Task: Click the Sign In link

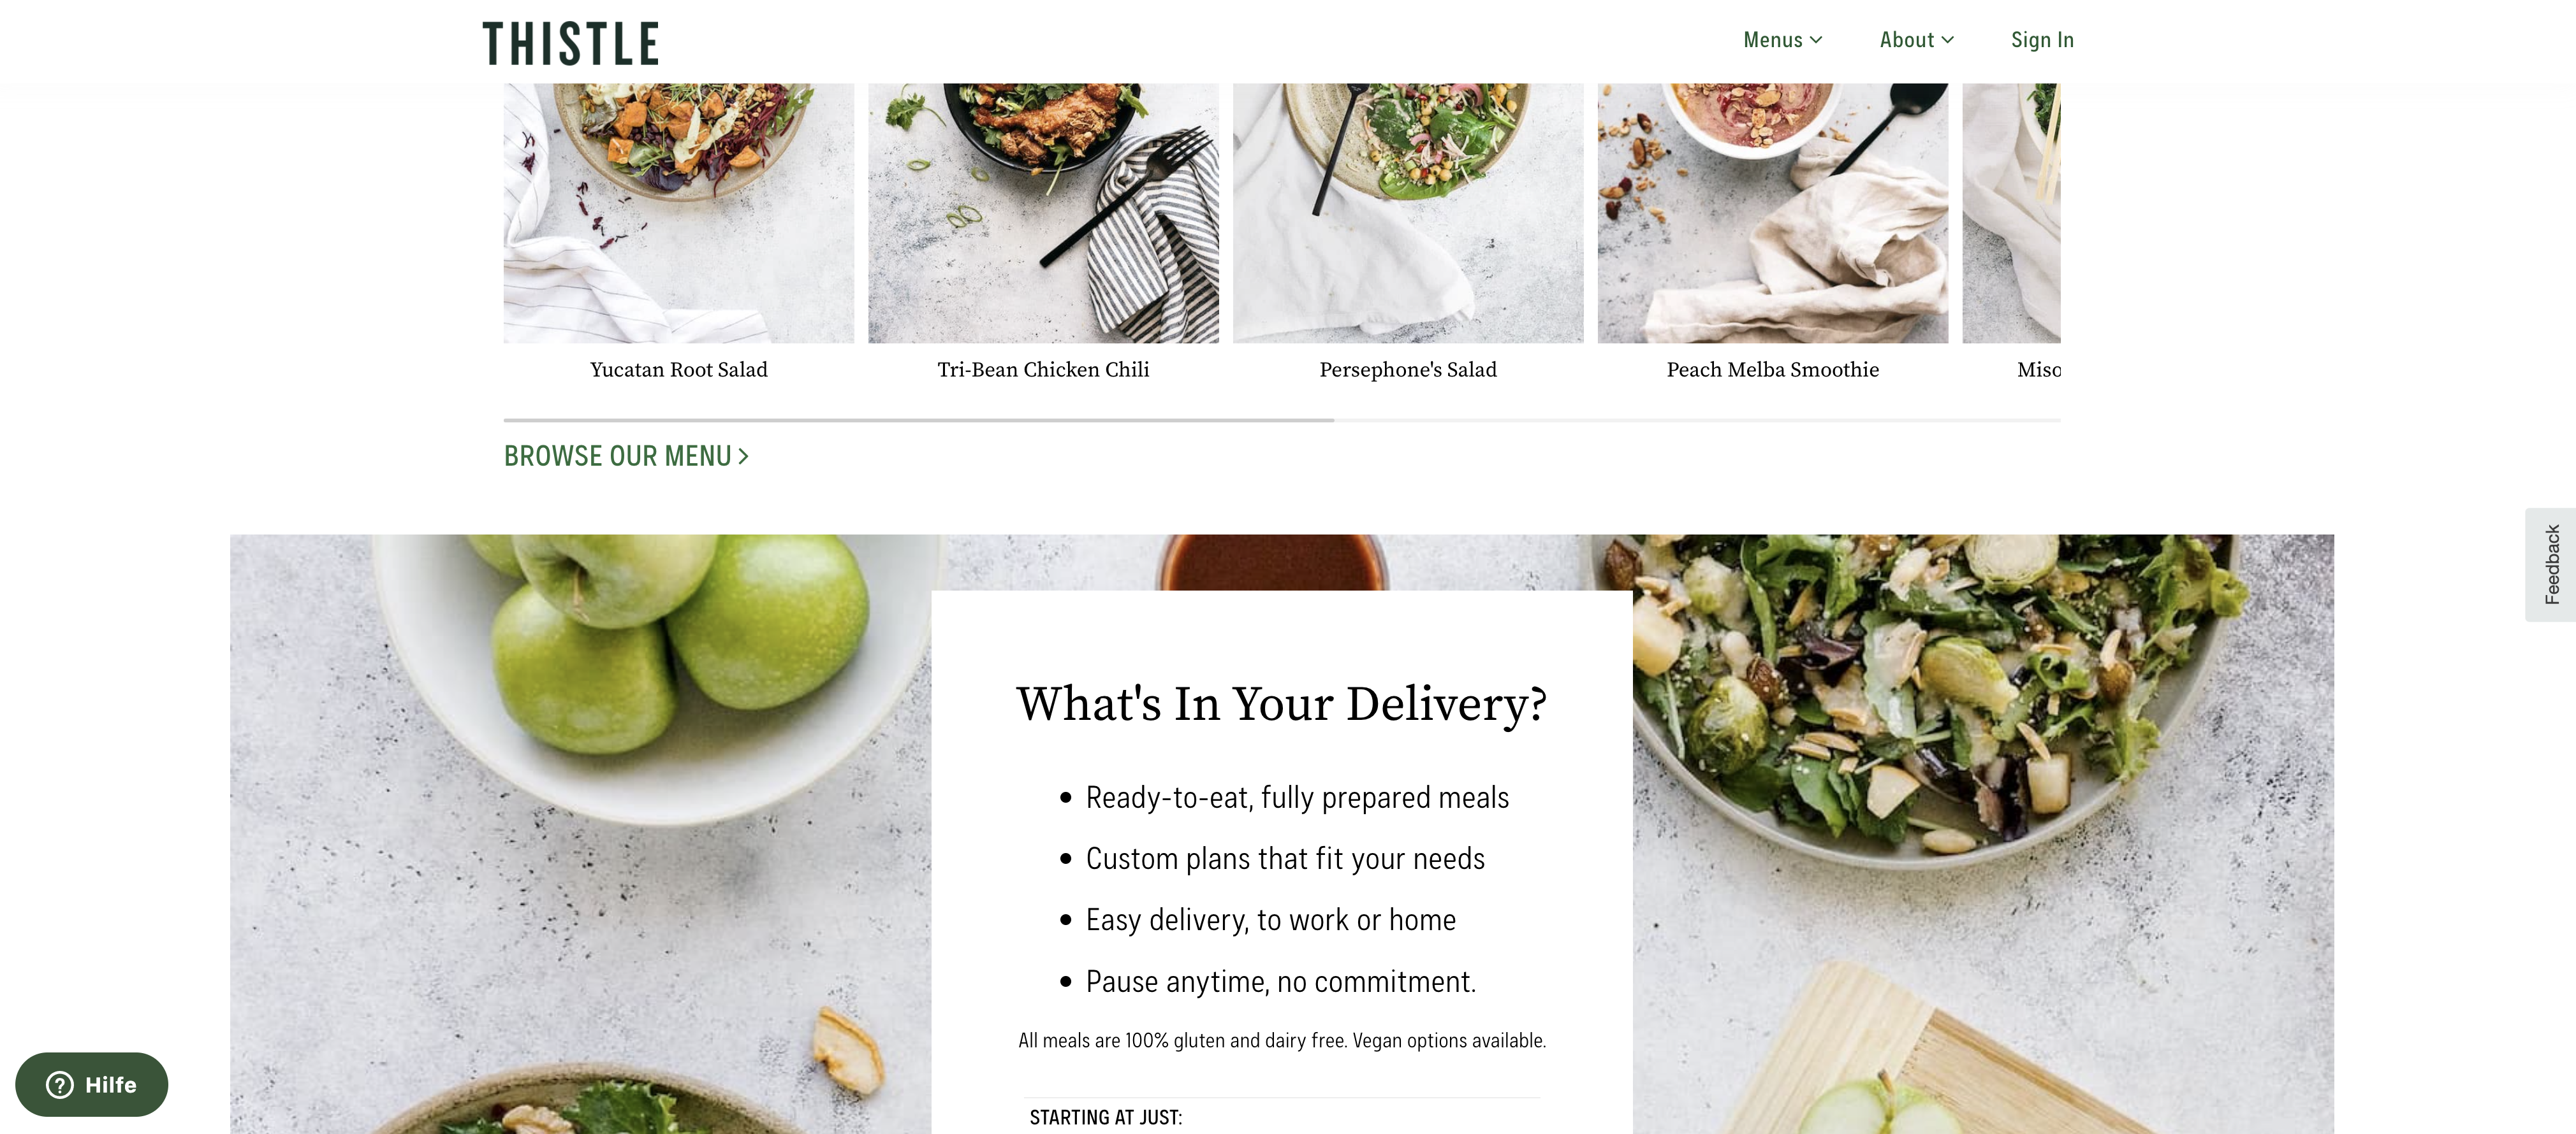Action: 2042,40
